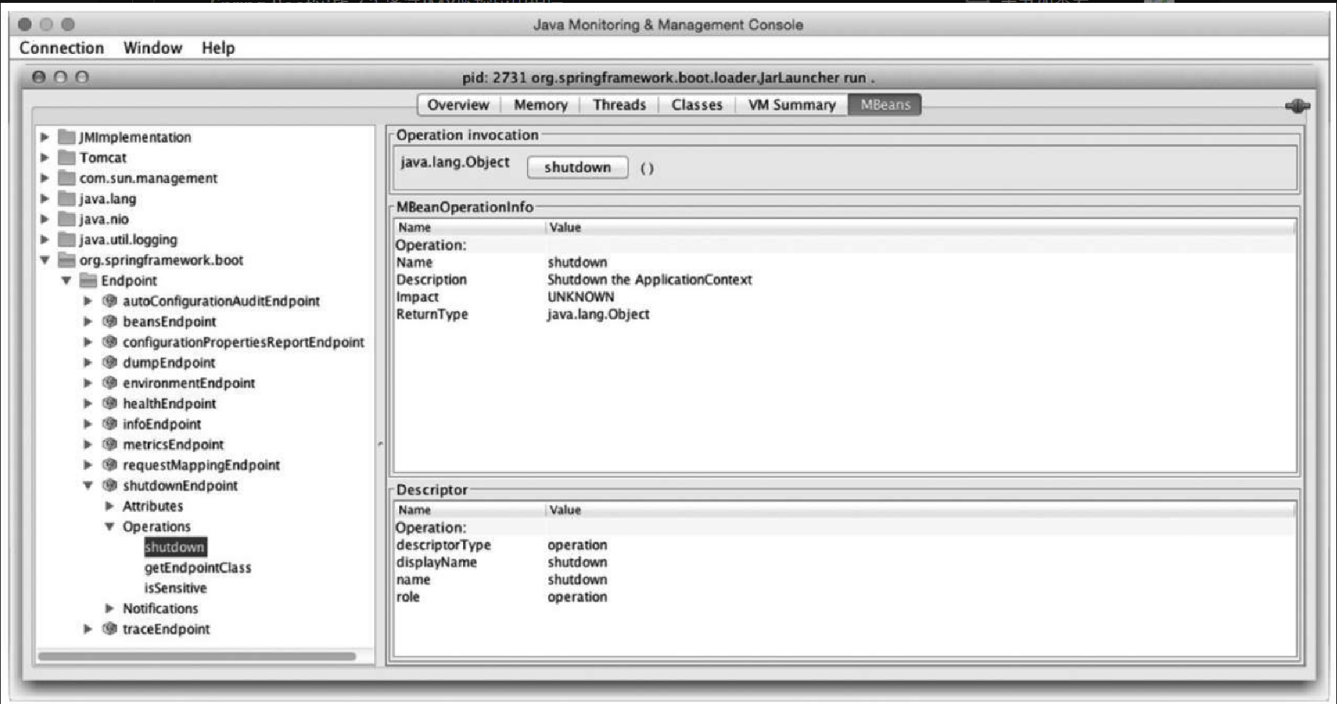Switch to the Memory tab

(541, 105)
